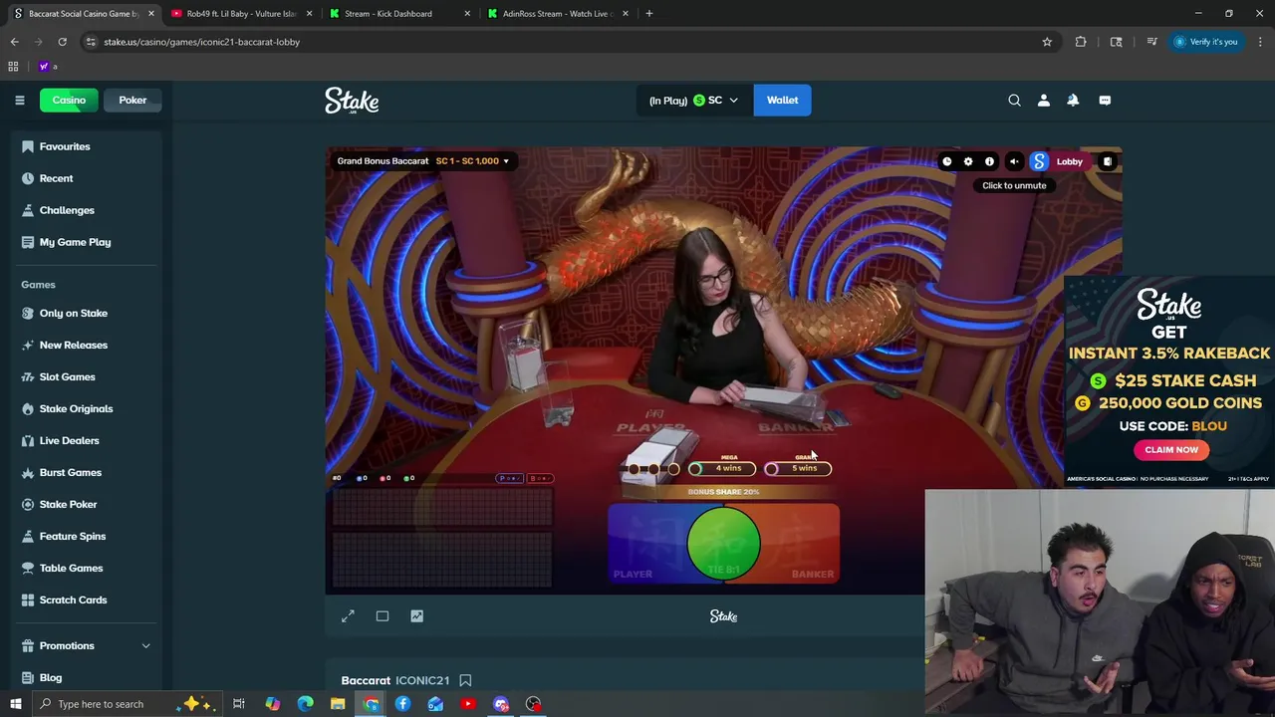Screen dimensions: 1275x717
Task: Open Scratch Cards category
Action: tap(73, 599)
